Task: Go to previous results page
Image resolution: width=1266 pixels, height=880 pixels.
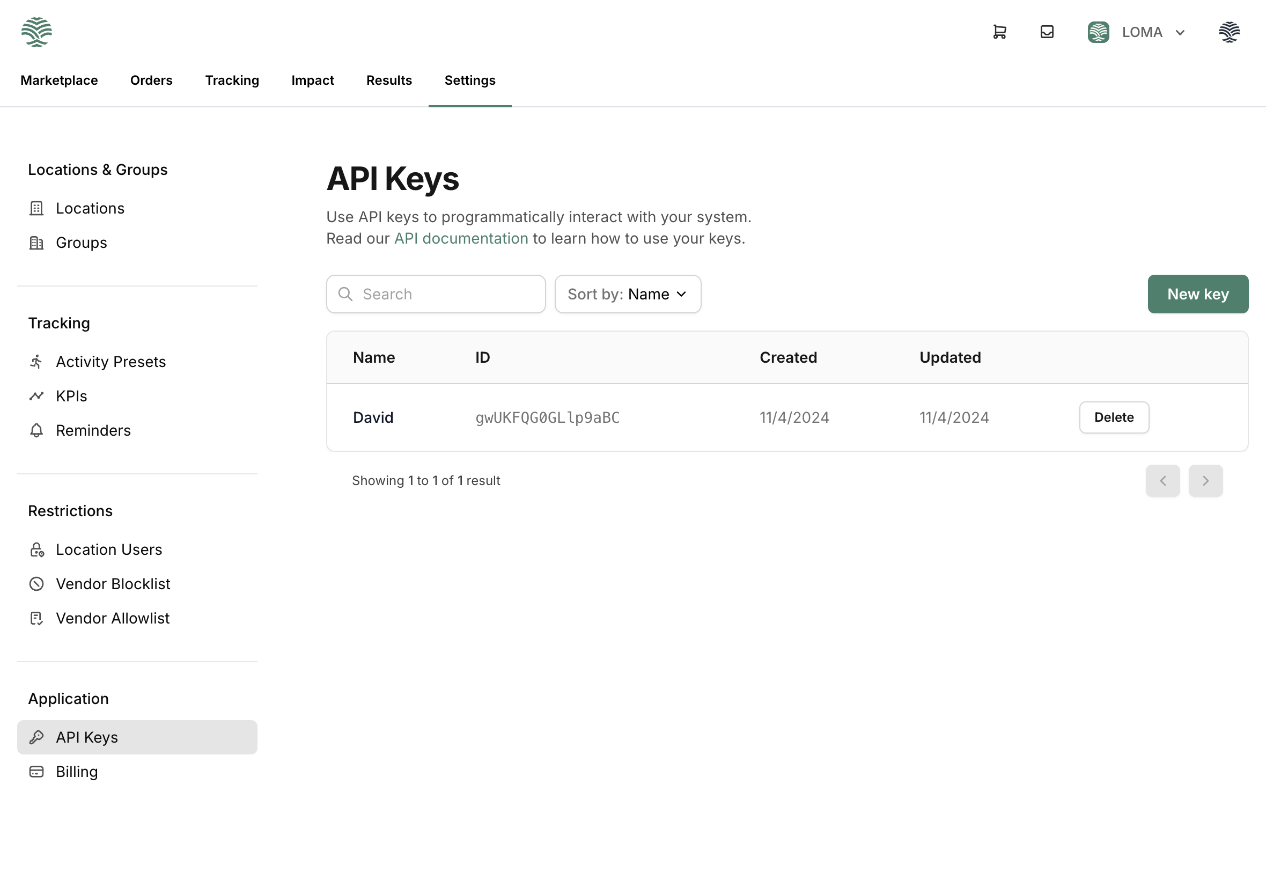Action: [x=1162, y=481]
